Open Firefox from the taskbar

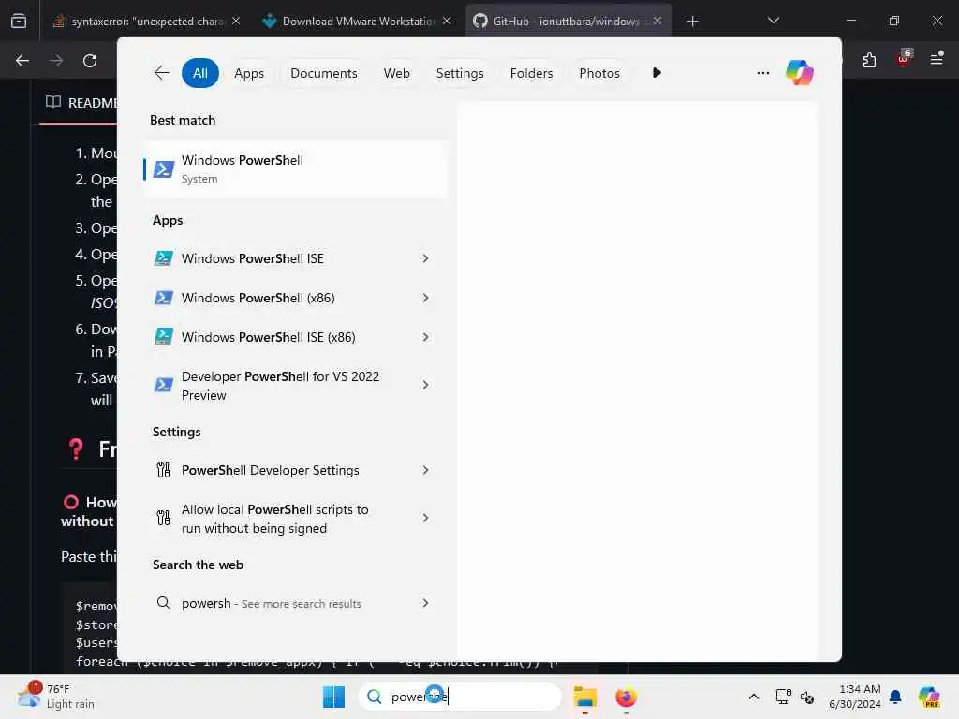coord(626,697)
